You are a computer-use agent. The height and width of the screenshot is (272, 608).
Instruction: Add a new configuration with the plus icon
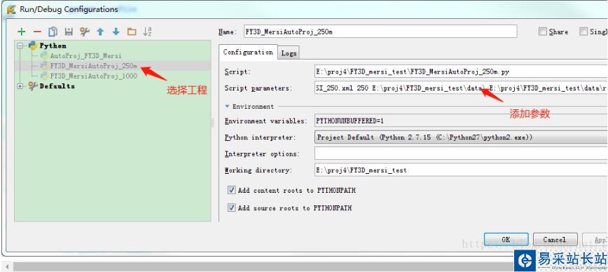click(x=22, y=32)
